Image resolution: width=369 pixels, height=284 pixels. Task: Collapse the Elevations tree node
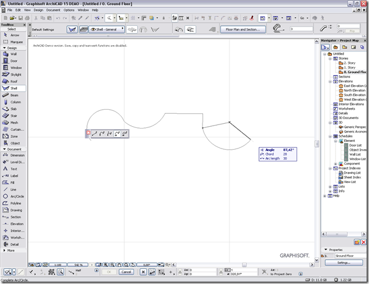(330, 82)
